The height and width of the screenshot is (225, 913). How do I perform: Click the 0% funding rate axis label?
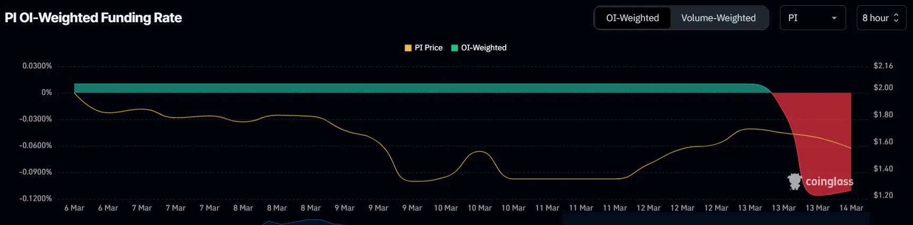click(x=47, y=93)
